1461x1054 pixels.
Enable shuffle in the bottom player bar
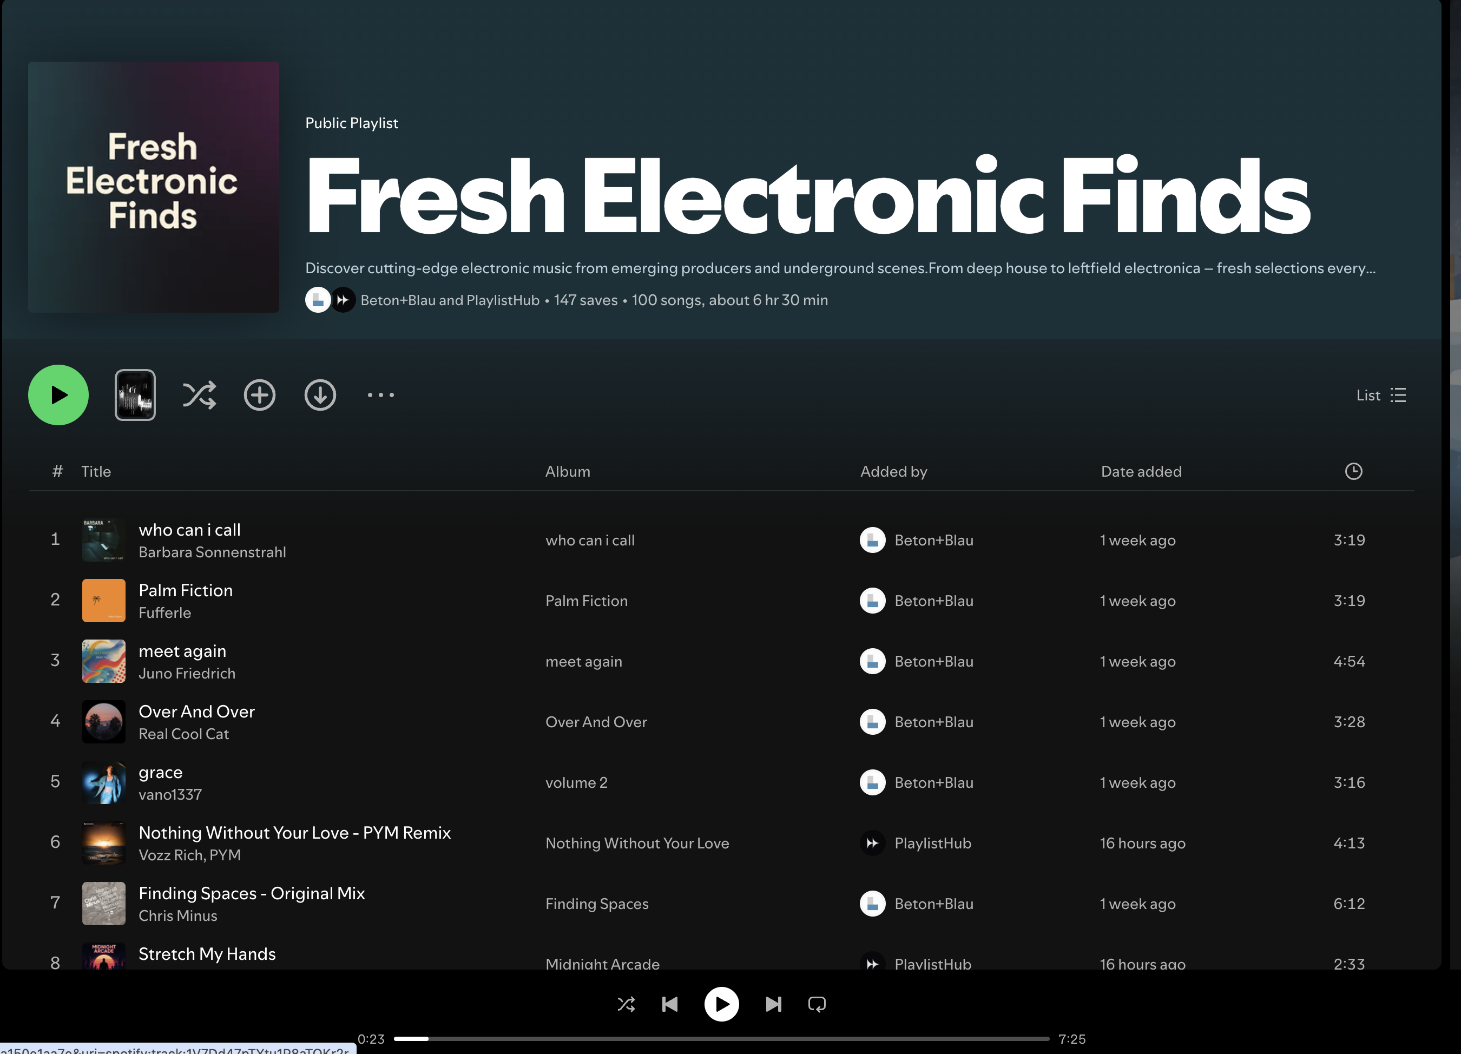(x=626, y=1004)
